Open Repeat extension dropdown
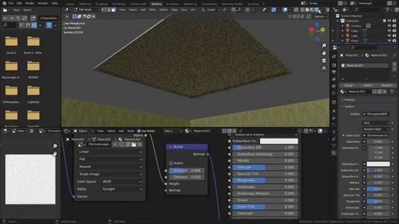 [x=110, y=167]
